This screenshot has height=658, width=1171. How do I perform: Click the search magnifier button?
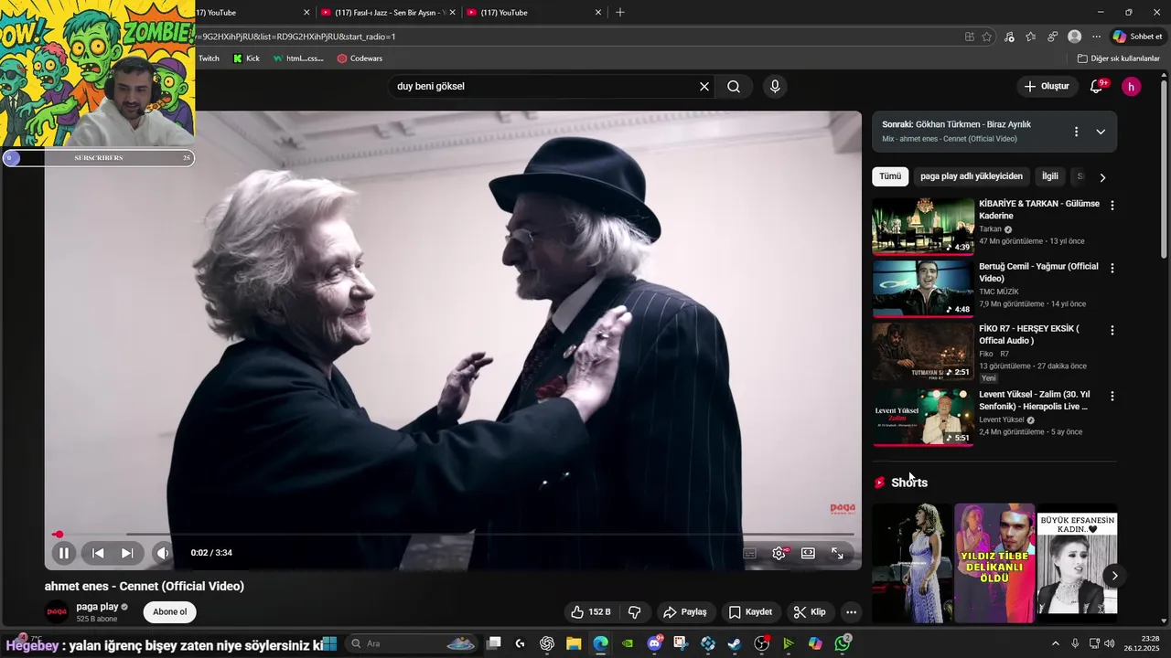(734, 87)
